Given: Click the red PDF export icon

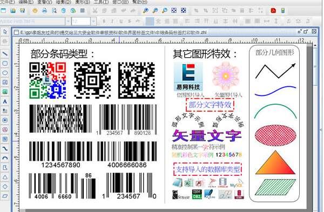Looking at the screenshot, I should coord(273,10).
